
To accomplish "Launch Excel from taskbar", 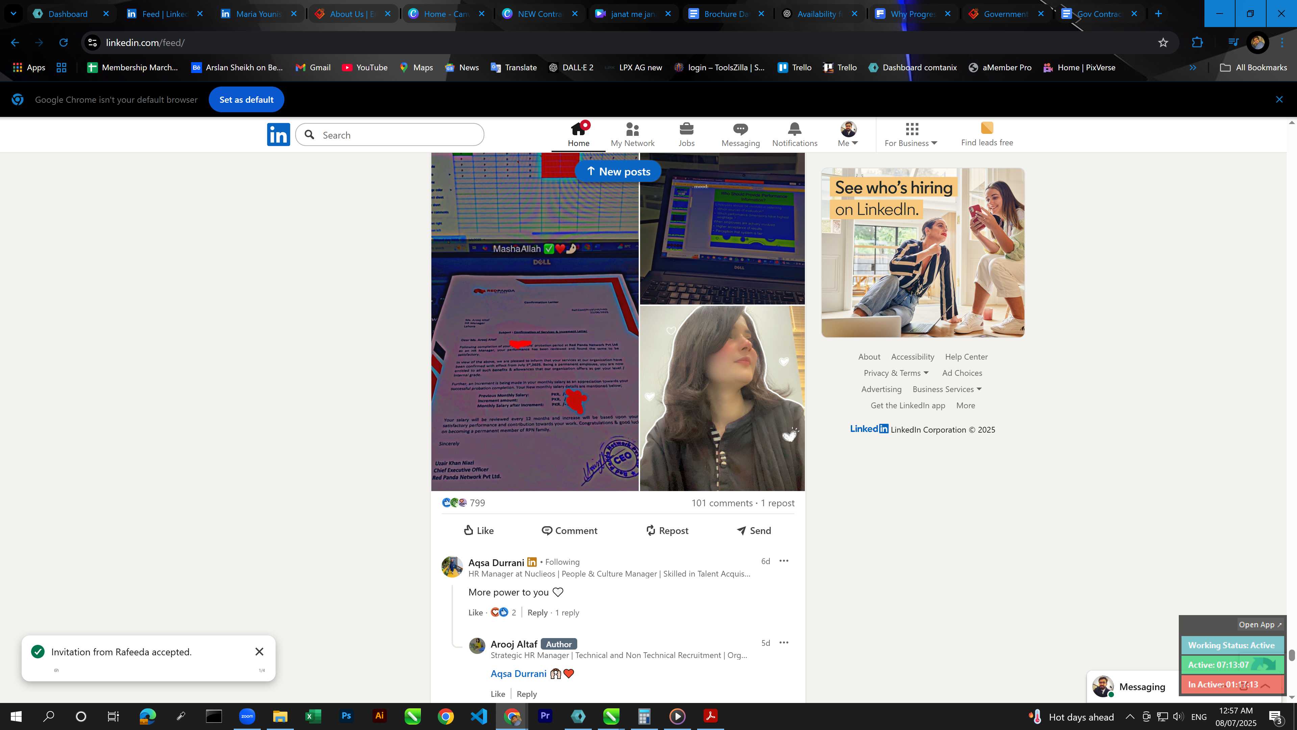I will pyautogui.click(x=313, y=716).
